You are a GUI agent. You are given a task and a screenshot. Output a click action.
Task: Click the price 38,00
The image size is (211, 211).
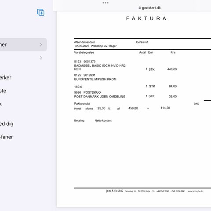173,96
